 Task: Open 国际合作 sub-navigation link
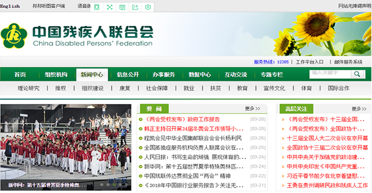339,89
